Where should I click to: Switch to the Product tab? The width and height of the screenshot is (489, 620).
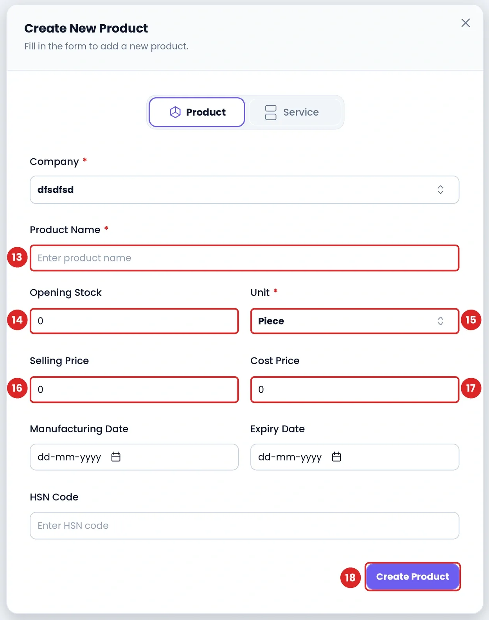click(x=197, y=112)
